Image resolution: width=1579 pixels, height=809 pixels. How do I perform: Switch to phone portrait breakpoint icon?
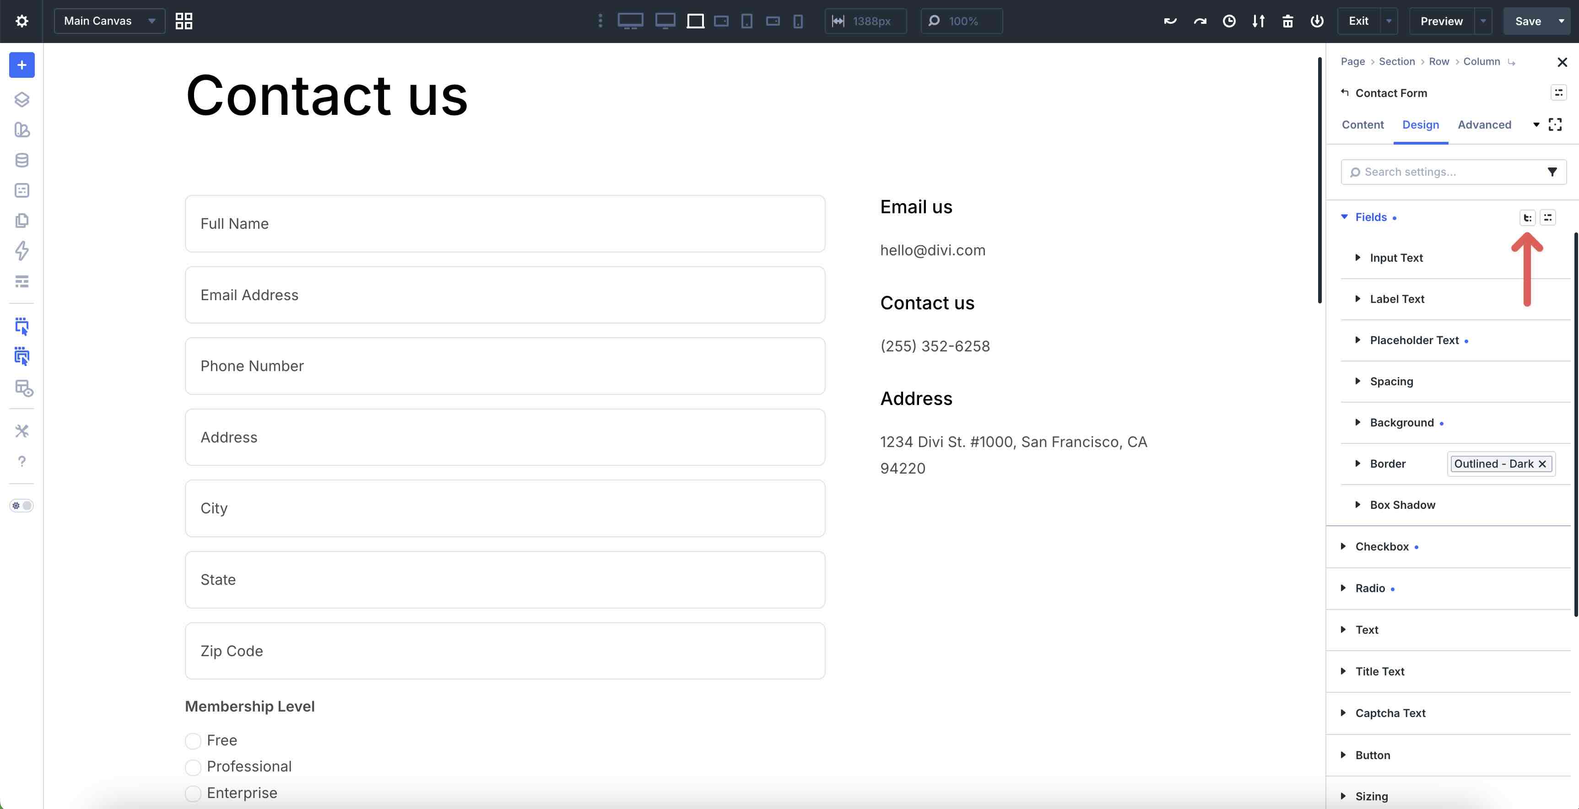coord(798,22)
